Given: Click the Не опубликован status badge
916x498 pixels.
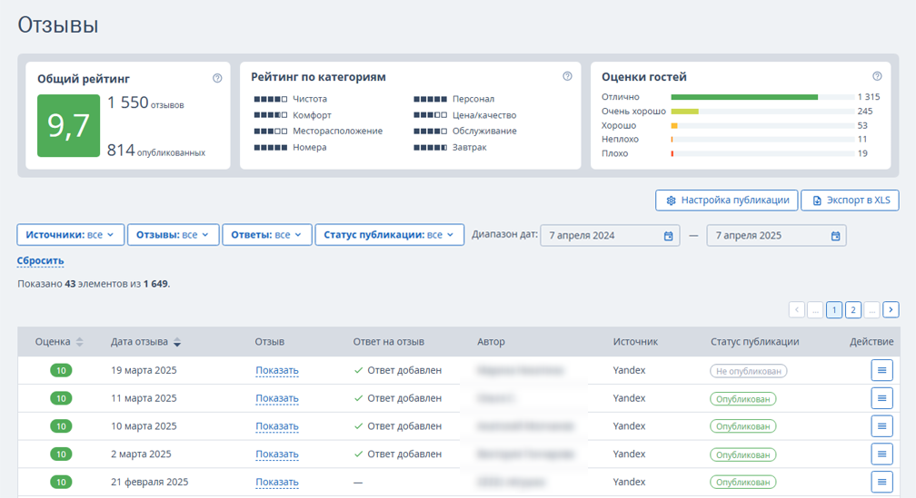Looking at the screenshot, I should 749,371.
